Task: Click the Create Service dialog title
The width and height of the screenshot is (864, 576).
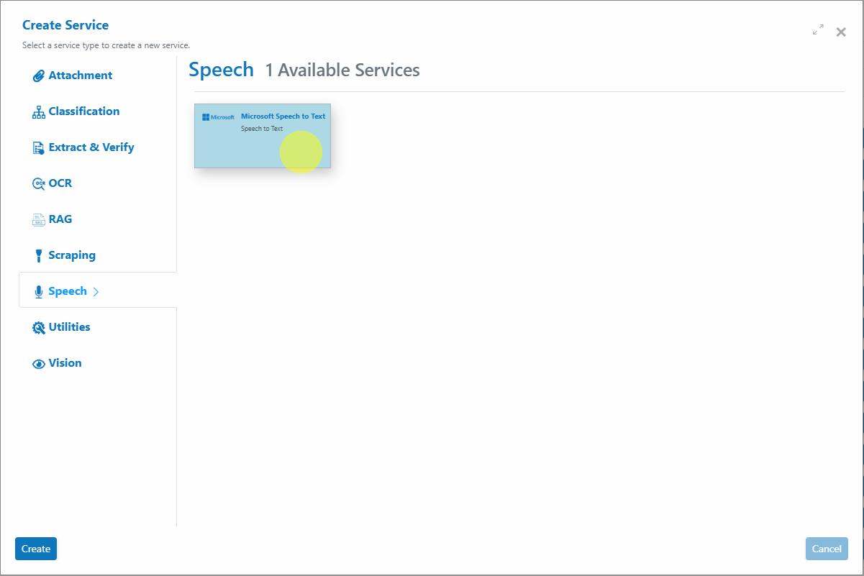Action: coord(65,25)
